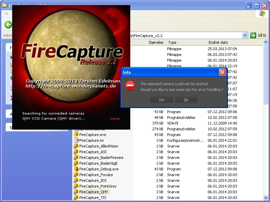Click the FireCapture_AlliedVision shortcut icon
The image size is (270, 202).
point(76,146)
